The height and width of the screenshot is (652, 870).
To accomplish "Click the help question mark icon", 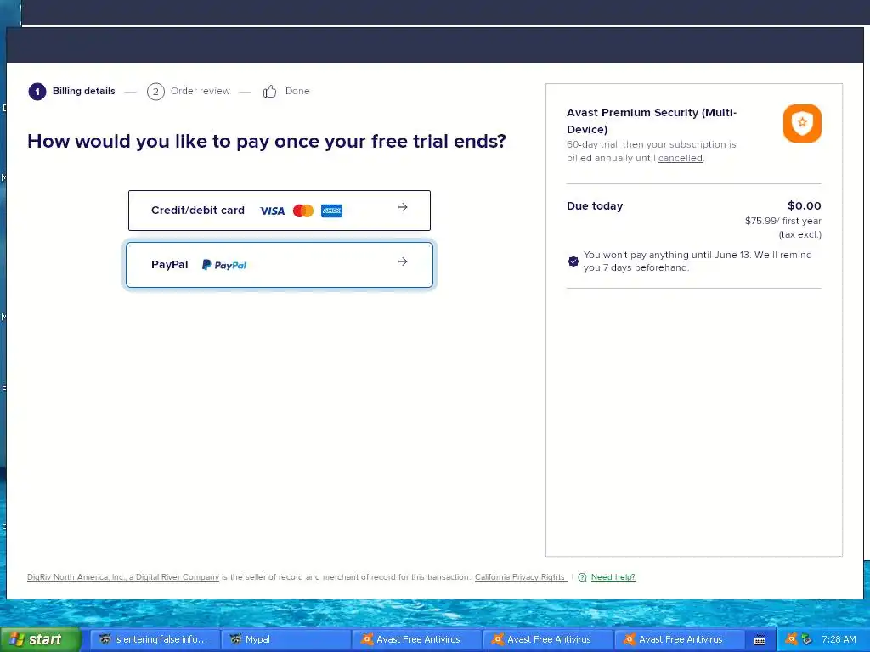I will pos(582,577).
